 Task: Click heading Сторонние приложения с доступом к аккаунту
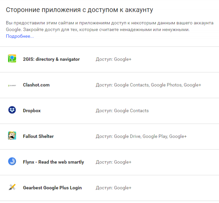point(79,10)
